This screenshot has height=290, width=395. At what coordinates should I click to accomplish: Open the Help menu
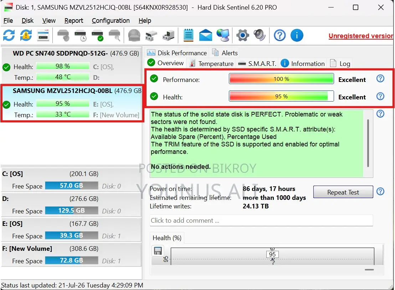(x=145, y=21)
